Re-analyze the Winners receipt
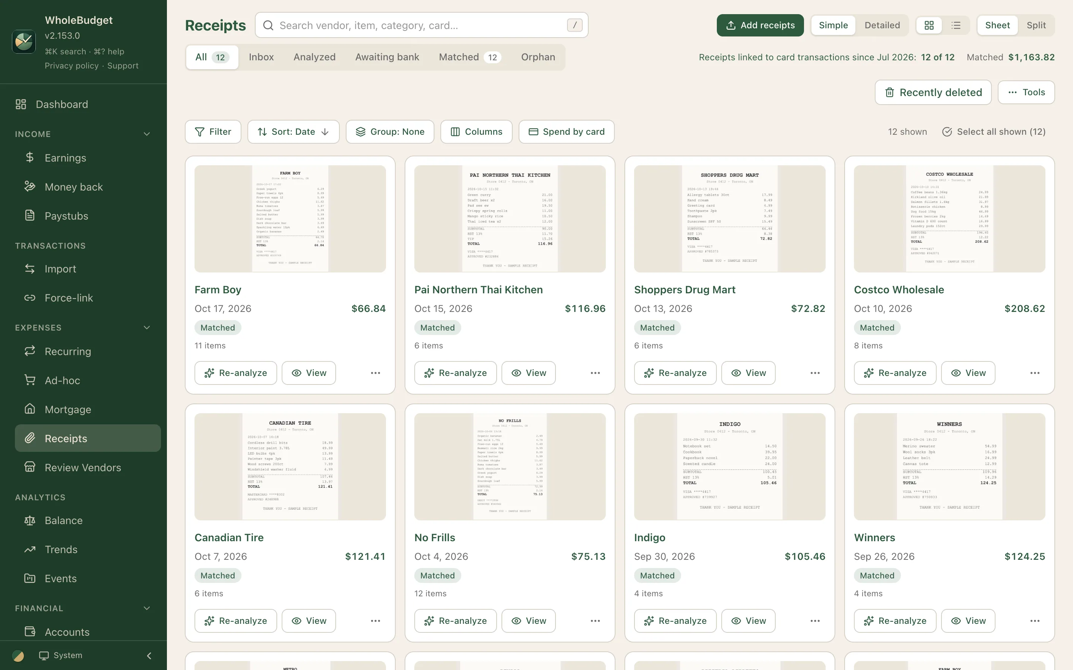The image size is (1073, 670). click(x=895, y=621)
